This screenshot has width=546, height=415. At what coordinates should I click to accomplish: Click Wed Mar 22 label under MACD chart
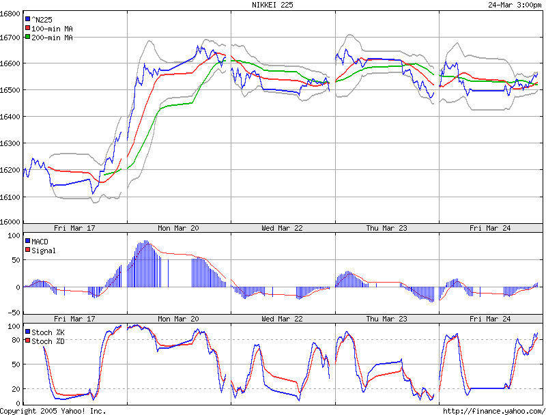(x=282, y=319)
